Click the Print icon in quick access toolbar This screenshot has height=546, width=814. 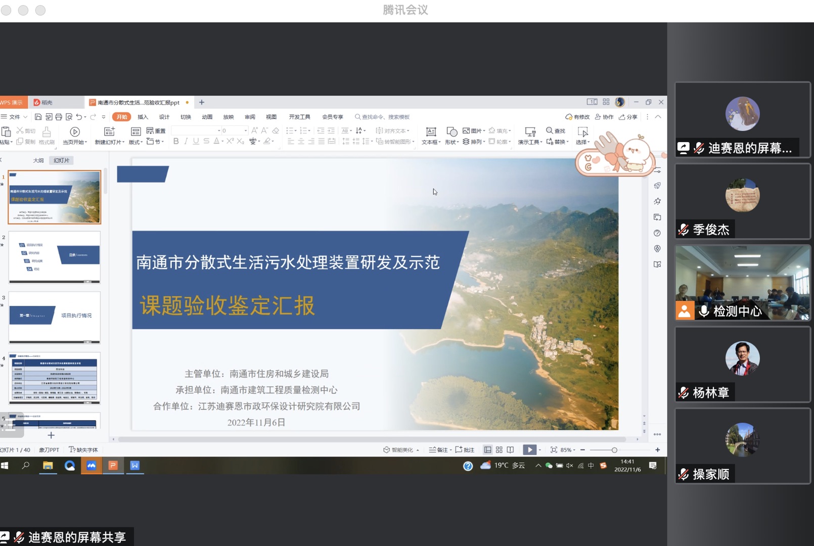[x=59, y=117]
